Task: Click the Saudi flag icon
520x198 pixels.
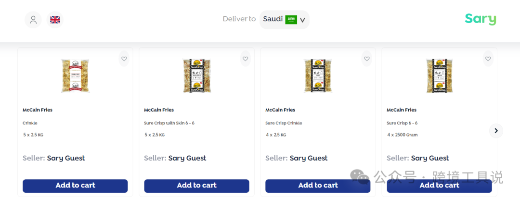Action: (x=291, y=20)
